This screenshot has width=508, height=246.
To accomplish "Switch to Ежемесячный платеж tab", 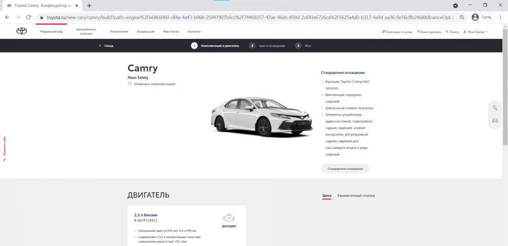I will pos(356,196).
